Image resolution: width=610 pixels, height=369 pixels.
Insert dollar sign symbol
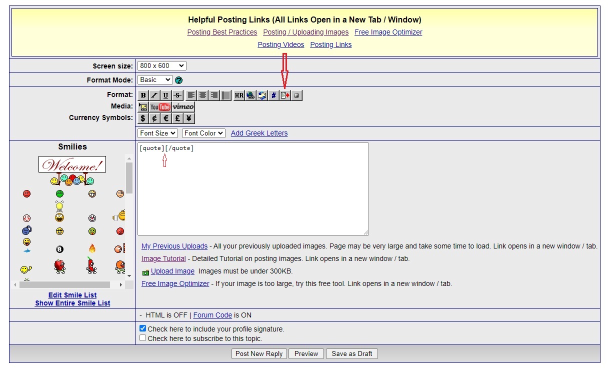pyautogui.click(x=143, y=118)
